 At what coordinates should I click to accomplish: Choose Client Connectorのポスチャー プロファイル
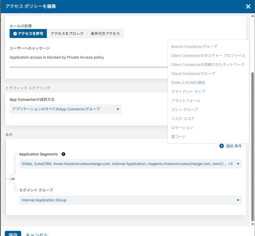(x=208, y=55)
